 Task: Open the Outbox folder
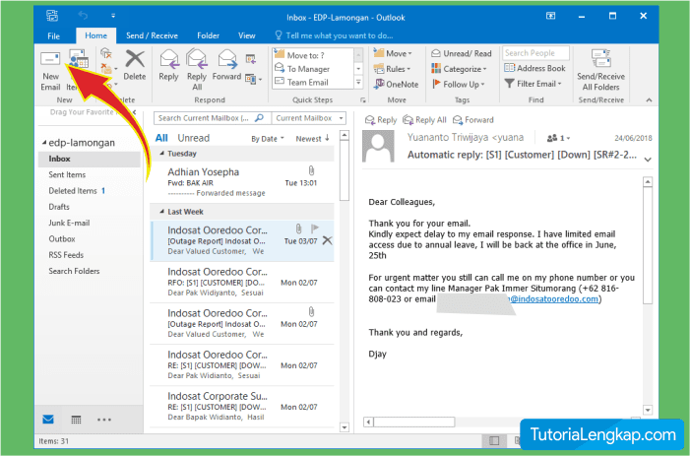tap(62, 239)
